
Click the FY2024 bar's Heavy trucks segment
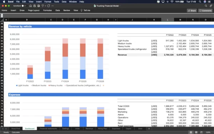click(65, 50)
